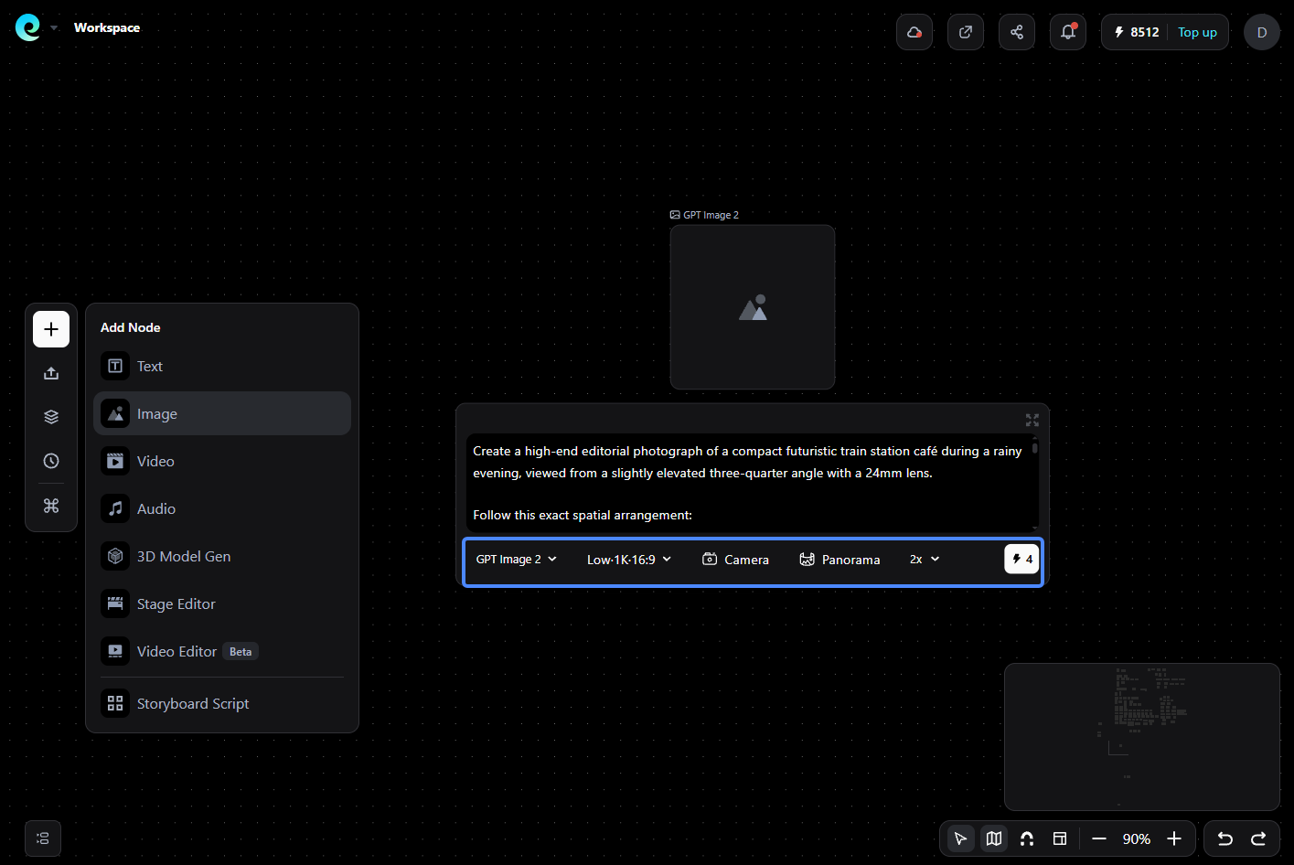Open the upload icon in left sidebar

(51, 373)
